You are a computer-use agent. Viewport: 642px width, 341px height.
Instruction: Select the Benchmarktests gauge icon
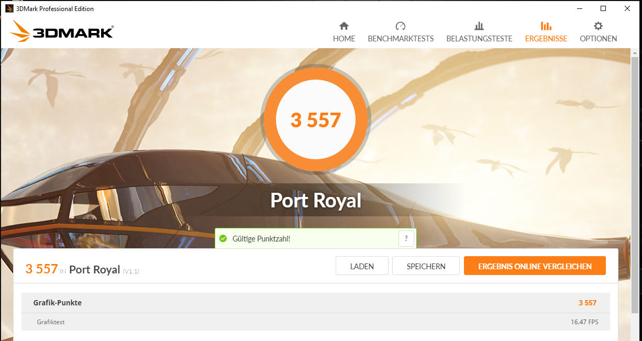401,26
